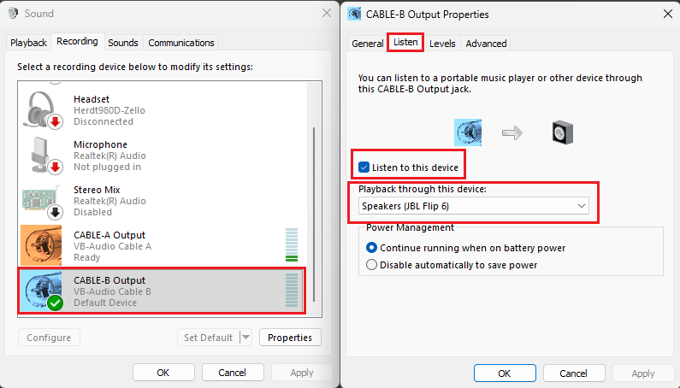The width and height of the screenshot is (680, 388).
Task: Open the Playback through this device dropdown
Action: [474, 206]
